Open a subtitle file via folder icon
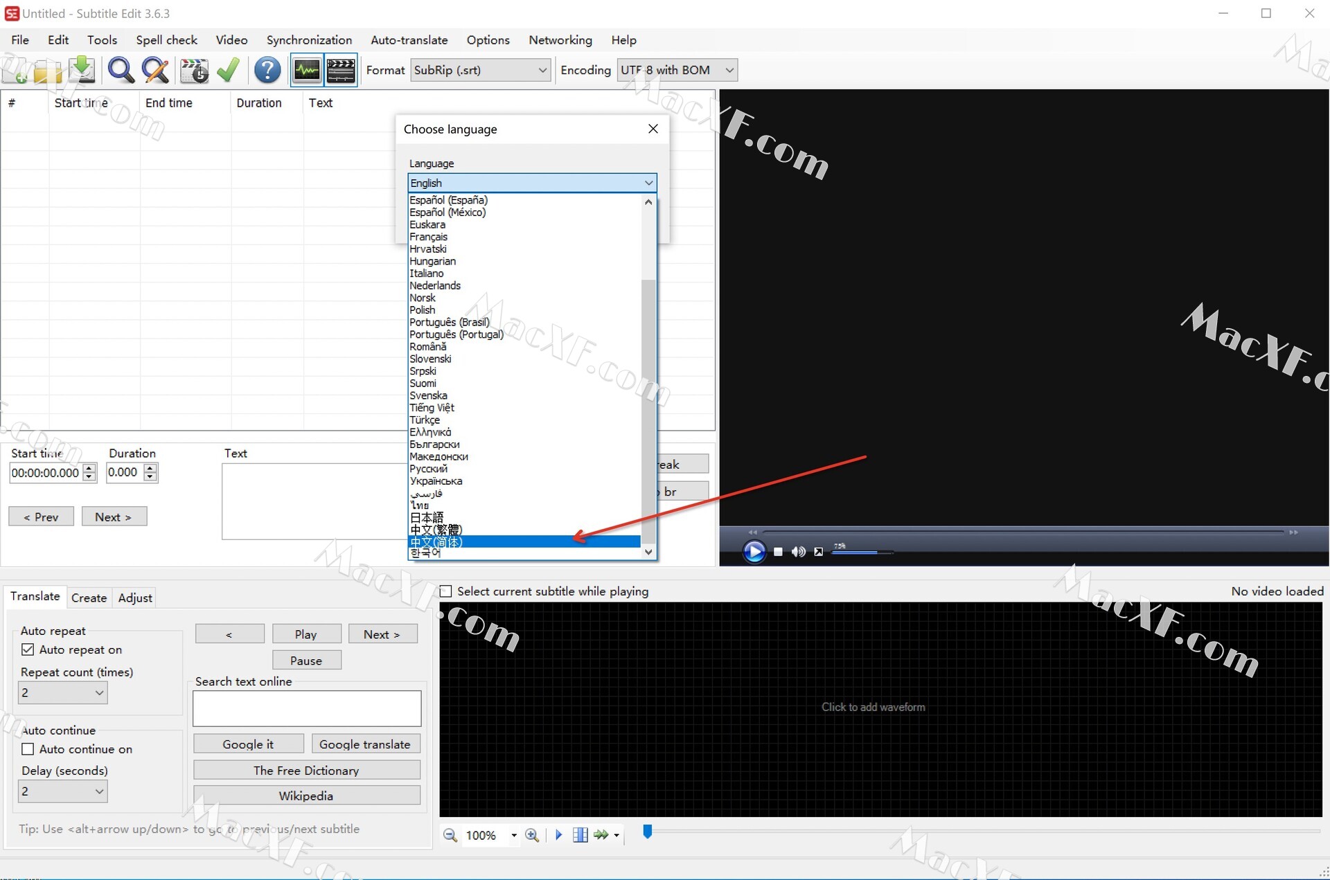The width and height of the screenshot is (1330, 880). [x=47, y=71]
